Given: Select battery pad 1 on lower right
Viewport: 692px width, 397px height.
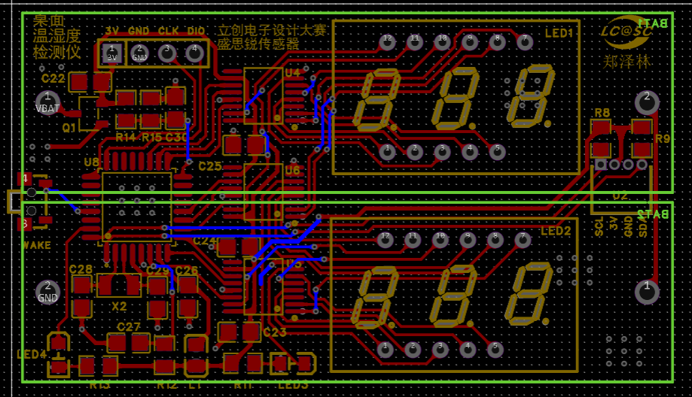Looking at the screenshot, I should coord(647,292).
